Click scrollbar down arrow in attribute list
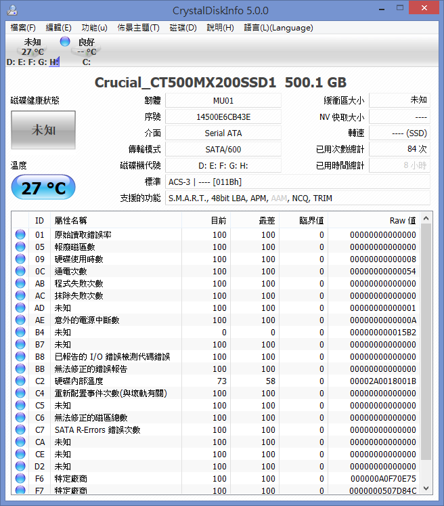Image resolution: width=444 pixels, height=506 pixels. tap(426, 488)
